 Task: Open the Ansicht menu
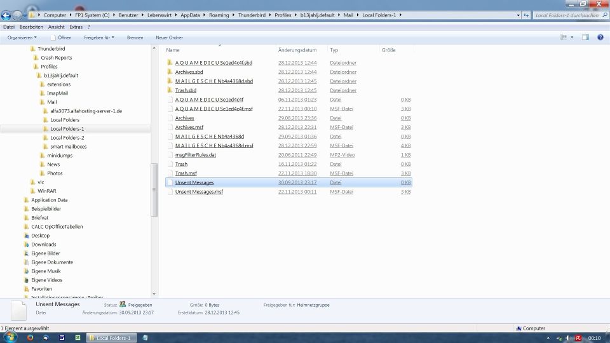pyautogui.click(x=57, y=27)
